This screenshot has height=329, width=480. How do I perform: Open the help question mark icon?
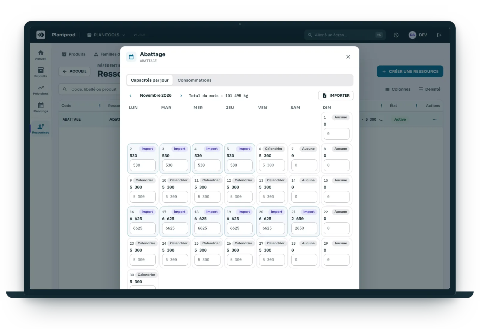(x=396, y=35)
